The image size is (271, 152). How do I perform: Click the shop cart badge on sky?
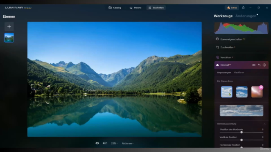pos(261,87)
